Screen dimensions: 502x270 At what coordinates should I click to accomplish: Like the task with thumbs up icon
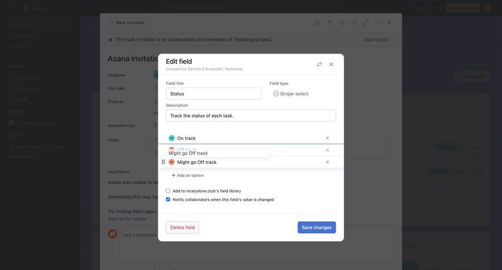[x=317, y=23]
